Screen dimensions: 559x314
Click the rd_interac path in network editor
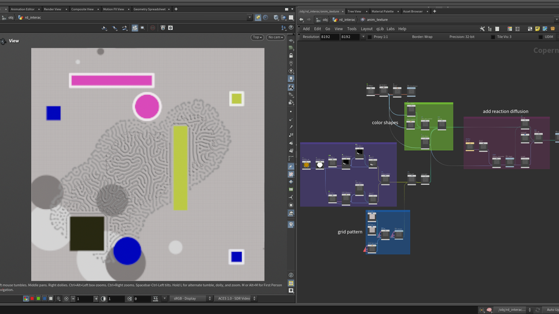[x=347, y=20]
